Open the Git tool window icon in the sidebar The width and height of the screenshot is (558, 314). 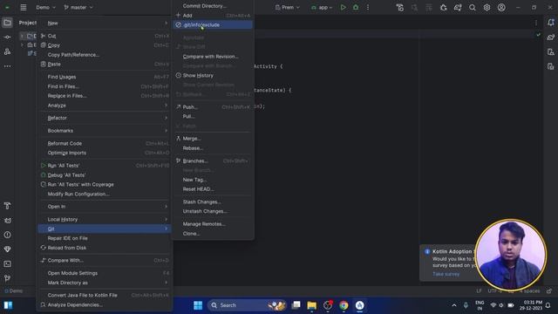7,278
